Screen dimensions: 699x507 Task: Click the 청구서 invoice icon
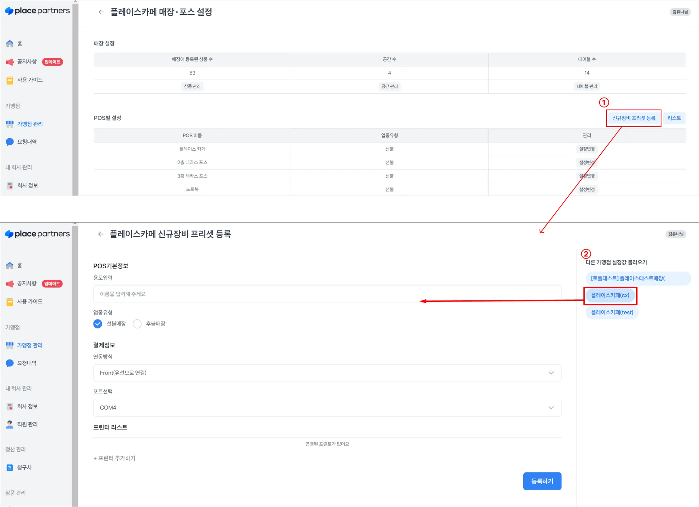pos(10,467)
